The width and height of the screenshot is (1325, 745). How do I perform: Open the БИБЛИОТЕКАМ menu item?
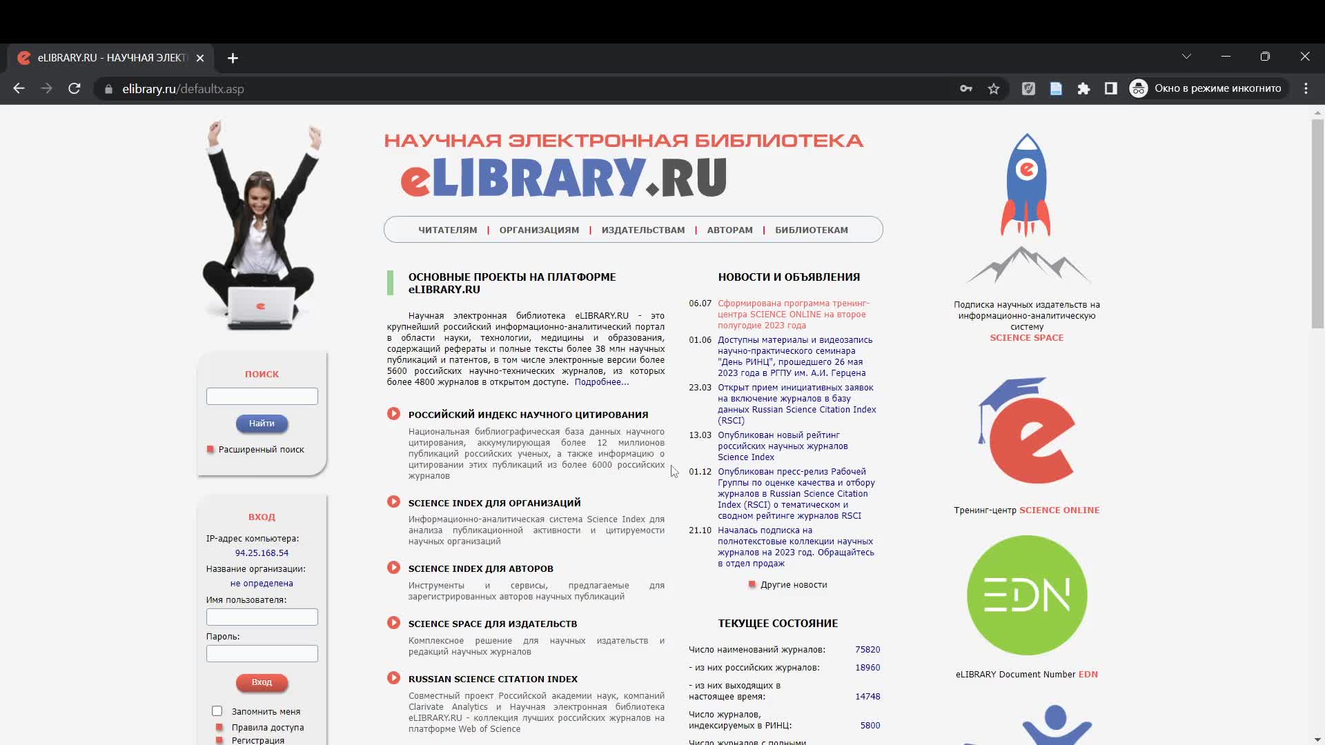(x=812, y=230)
